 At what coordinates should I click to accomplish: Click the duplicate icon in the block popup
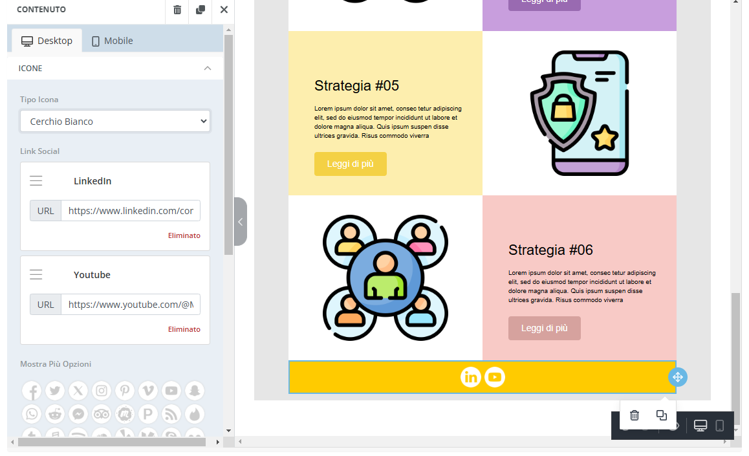(661, 415)
